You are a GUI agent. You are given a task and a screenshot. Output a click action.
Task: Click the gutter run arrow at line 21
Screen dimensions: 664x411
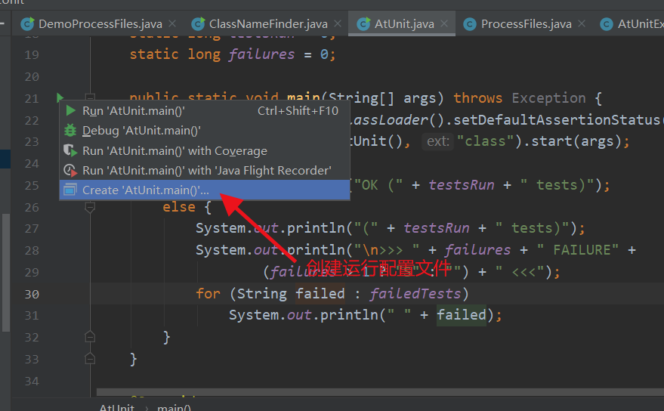(60, 98)
